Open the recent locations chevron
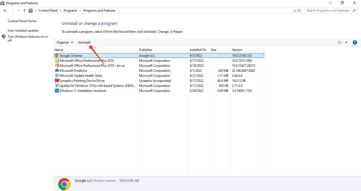 [19, 11]
